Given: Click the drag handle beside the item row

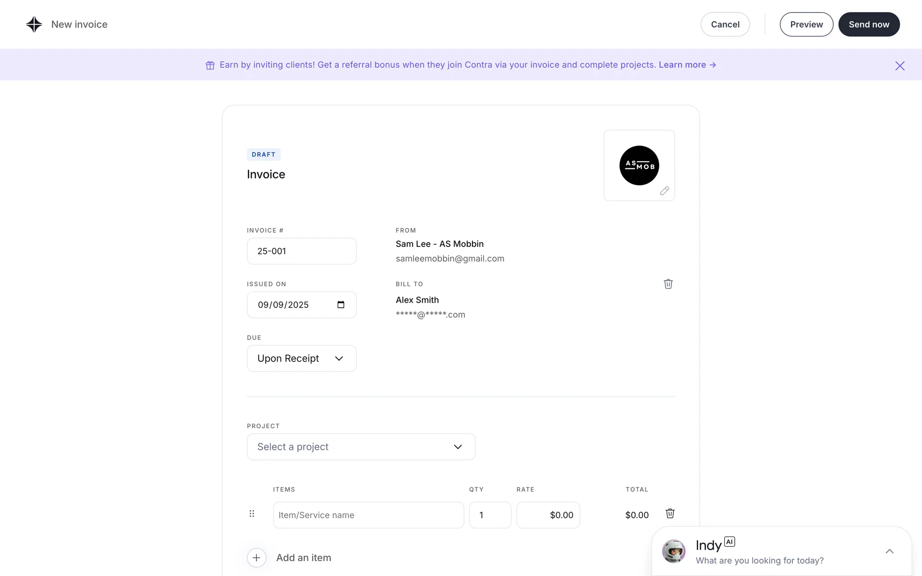Looking at the screenshot, I should click(252, 514).
